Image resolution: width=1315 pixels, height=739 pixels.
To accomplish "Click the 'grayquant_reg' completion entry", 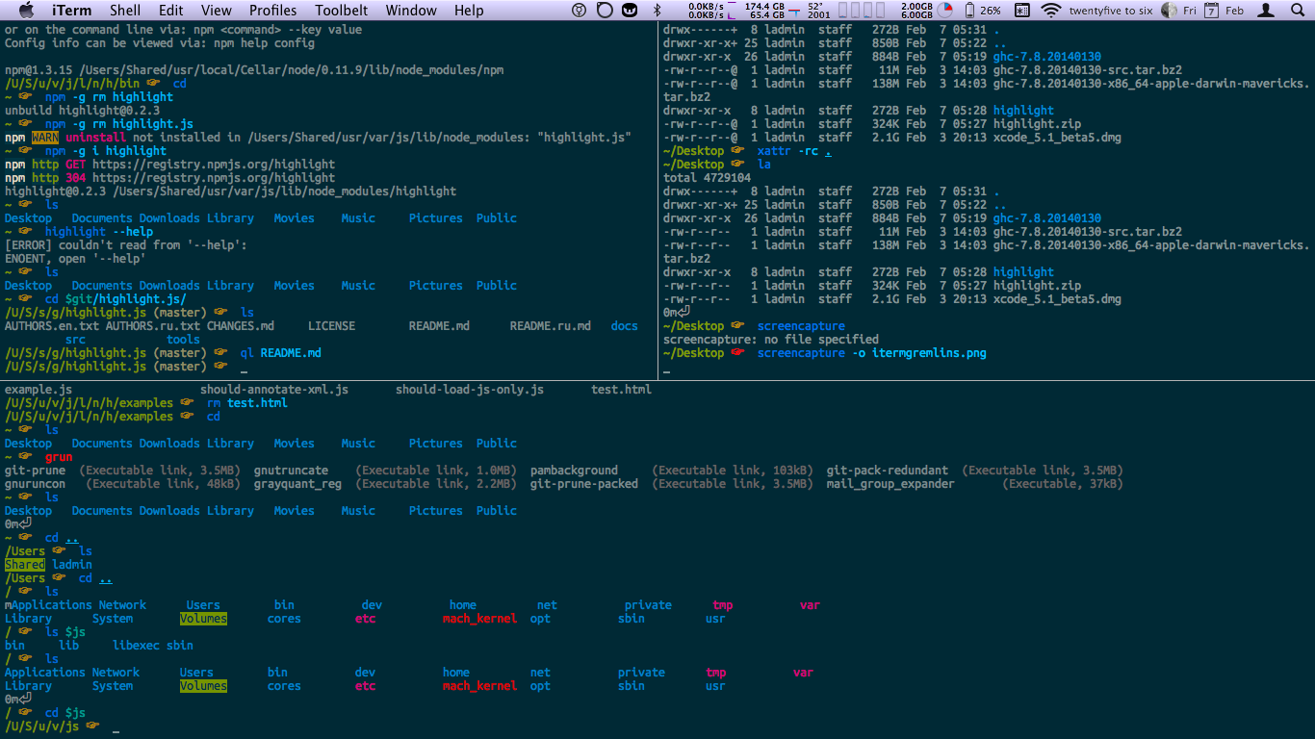I will click(x=297, y=484).
